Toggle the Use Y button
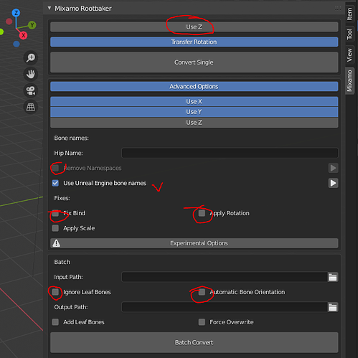Screen dimensions: 358x358 [x=194, y=112]
